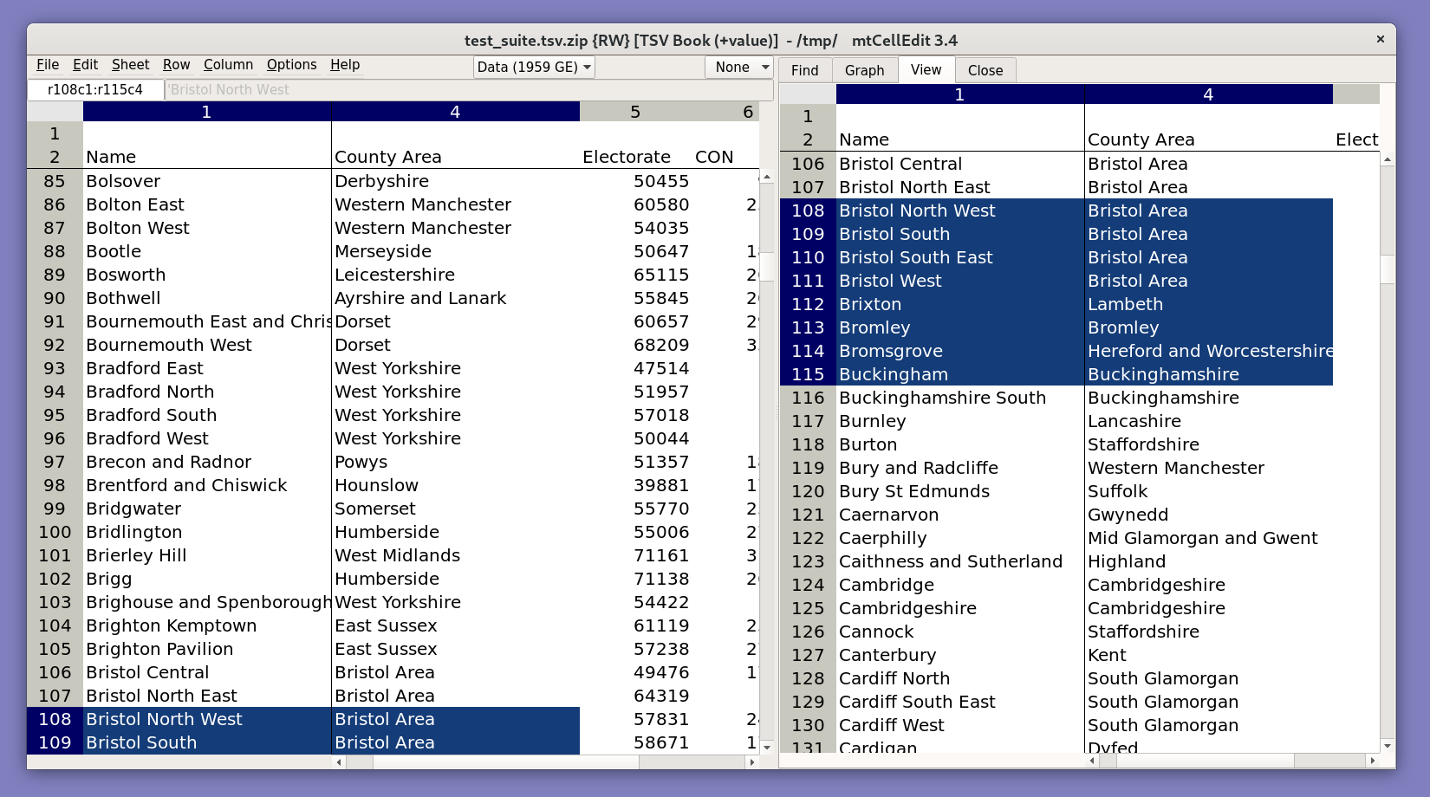Expand the None dropdown selector
Image resolution: width=1430 pixels, height=797 pixels.
tap(740, 68)
